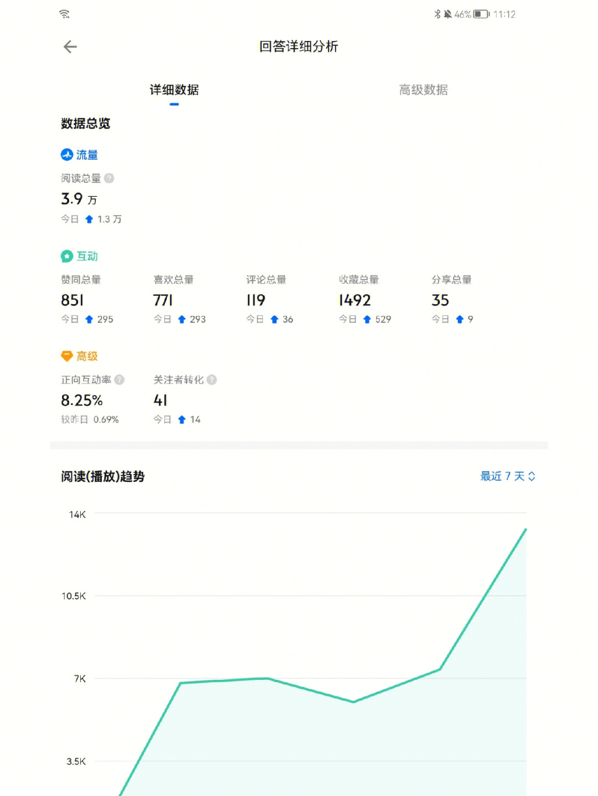Click the up arrow beside 295
Image resolution: width=598 pixels, height=796 pixels.
tap(89, 319)
